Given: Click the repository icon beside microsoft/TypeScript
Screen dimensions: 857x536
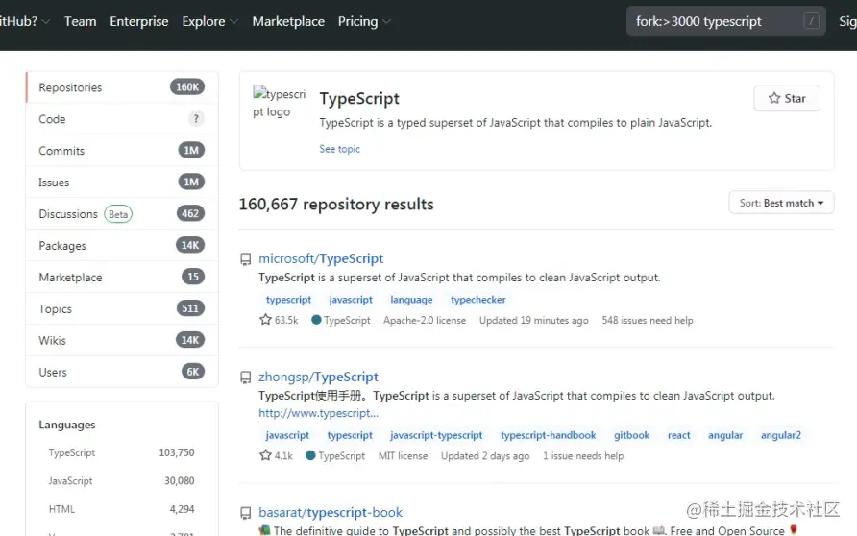Looking at the screenshot, I should click(246, 259).
